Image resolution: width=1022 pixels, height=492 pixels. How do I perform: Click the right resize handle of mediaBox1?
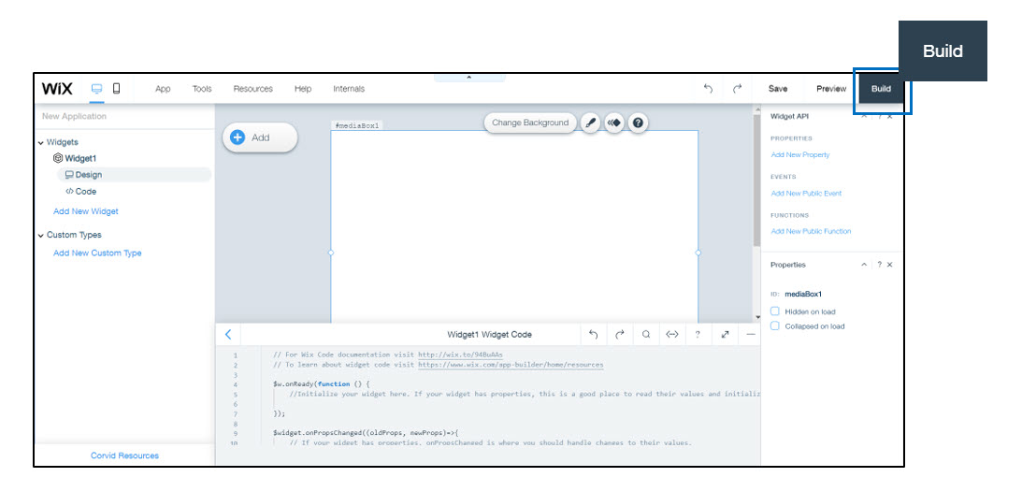(698, 253)
